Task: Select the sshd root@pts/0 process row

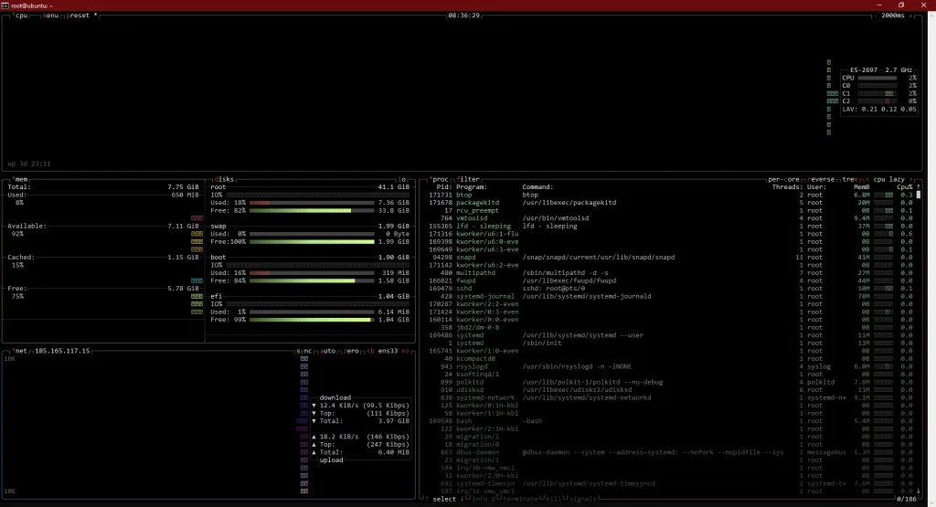Action: [671, 288]
